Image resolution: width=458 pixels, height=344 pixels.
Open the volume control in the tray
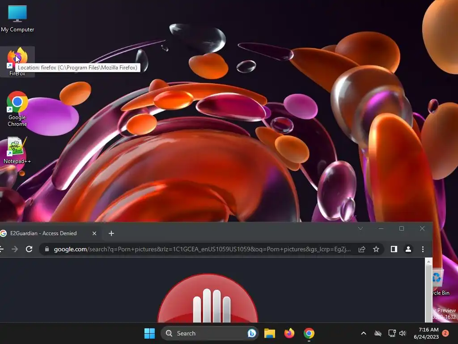coord(403,333)
